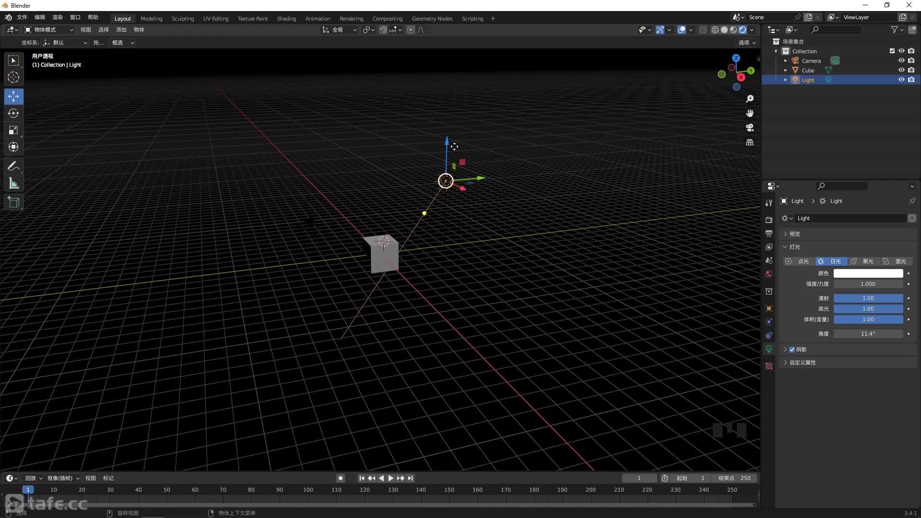Select the Measure tool

(x=13, y=183)
